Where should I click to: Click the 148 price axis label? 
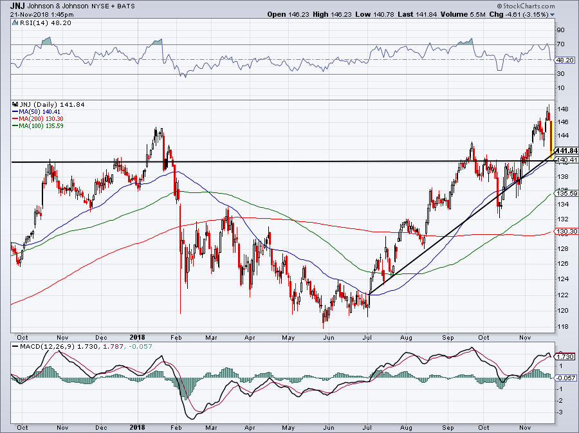pyautogui.click(x=563, y=109)
